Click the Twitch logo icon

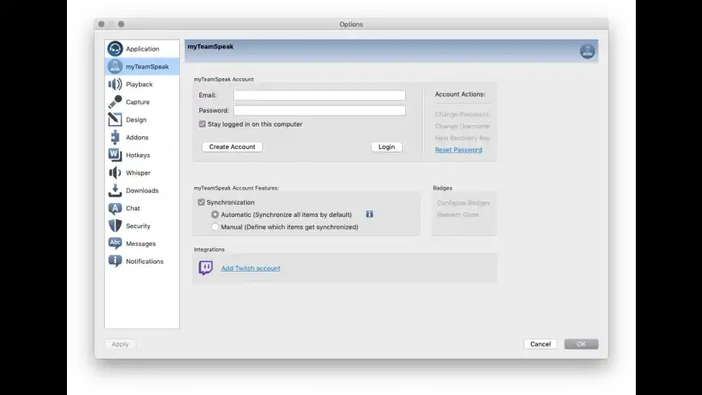click(x=206, y=268)
